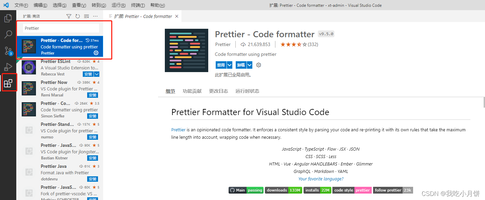The height and width of the screenshot is (200, 485).
Task: Click the star rating of Prettier
Action: 293,44
